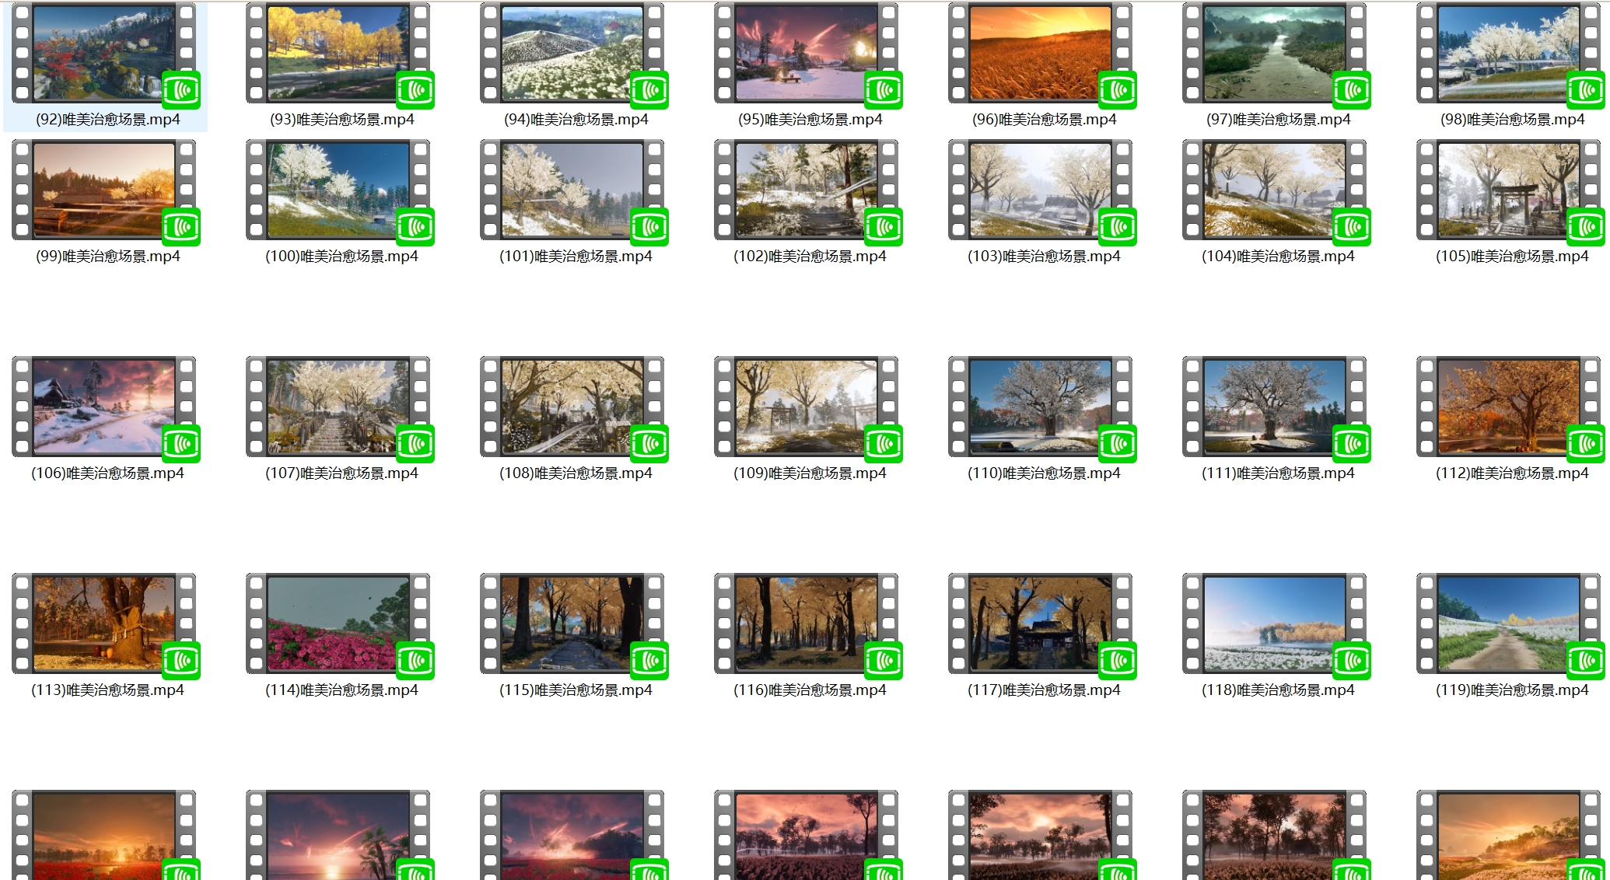Click green player badge on video (103)

[x=1118, y=227]
